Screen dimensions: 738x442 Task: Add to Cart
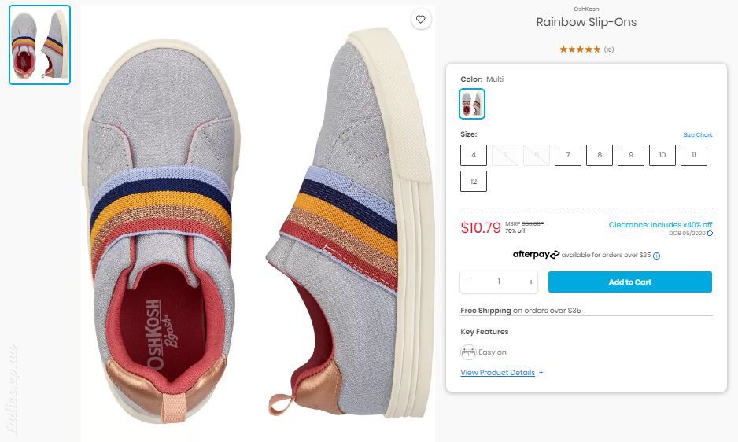coord(629,282)
